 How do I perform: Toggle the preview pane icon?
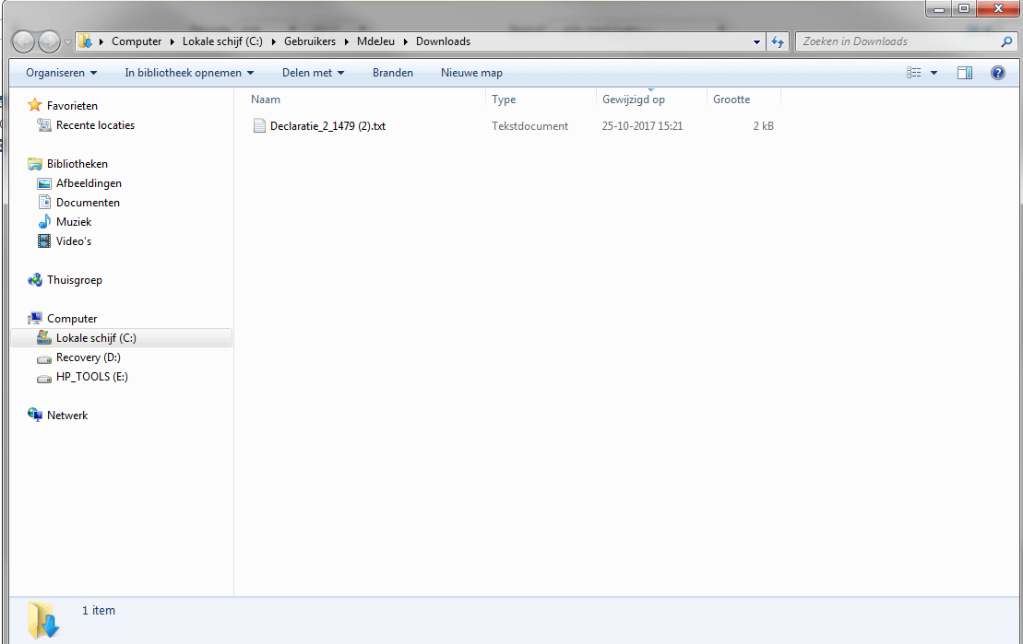click(964, 73)
